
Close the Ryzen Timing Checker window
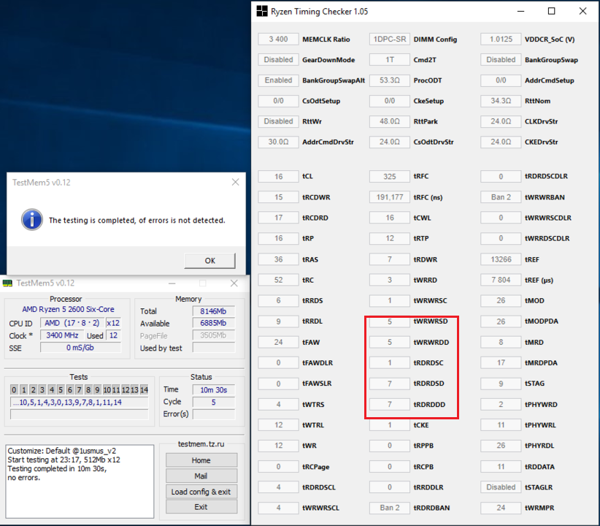click(x=582, y=11)
